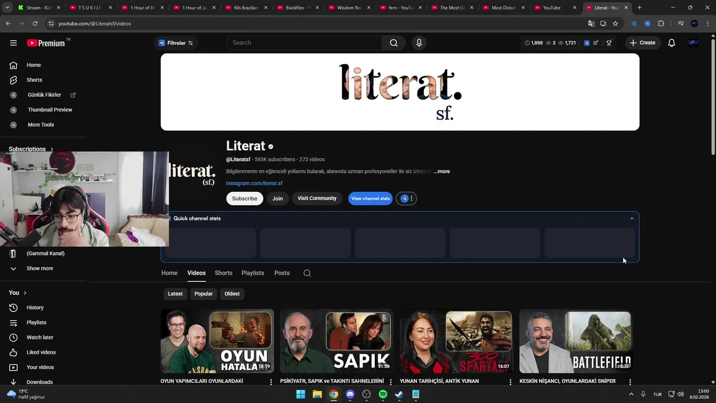Expand the You section
Screen dimensions: 716x403
click(x=17, y=293)
